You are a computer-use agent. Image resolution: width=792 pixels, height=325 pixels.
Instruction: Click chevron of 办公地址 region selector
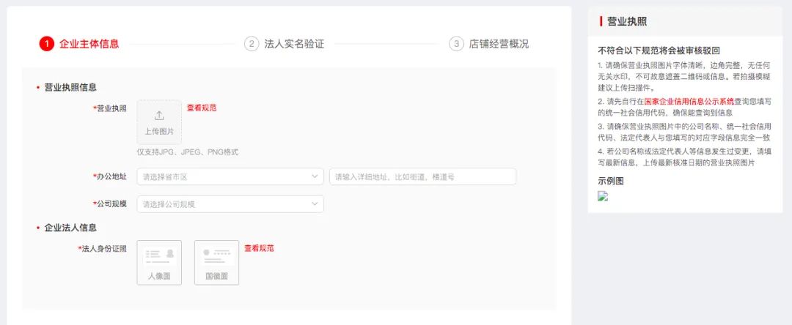click(x=315, y=176)
